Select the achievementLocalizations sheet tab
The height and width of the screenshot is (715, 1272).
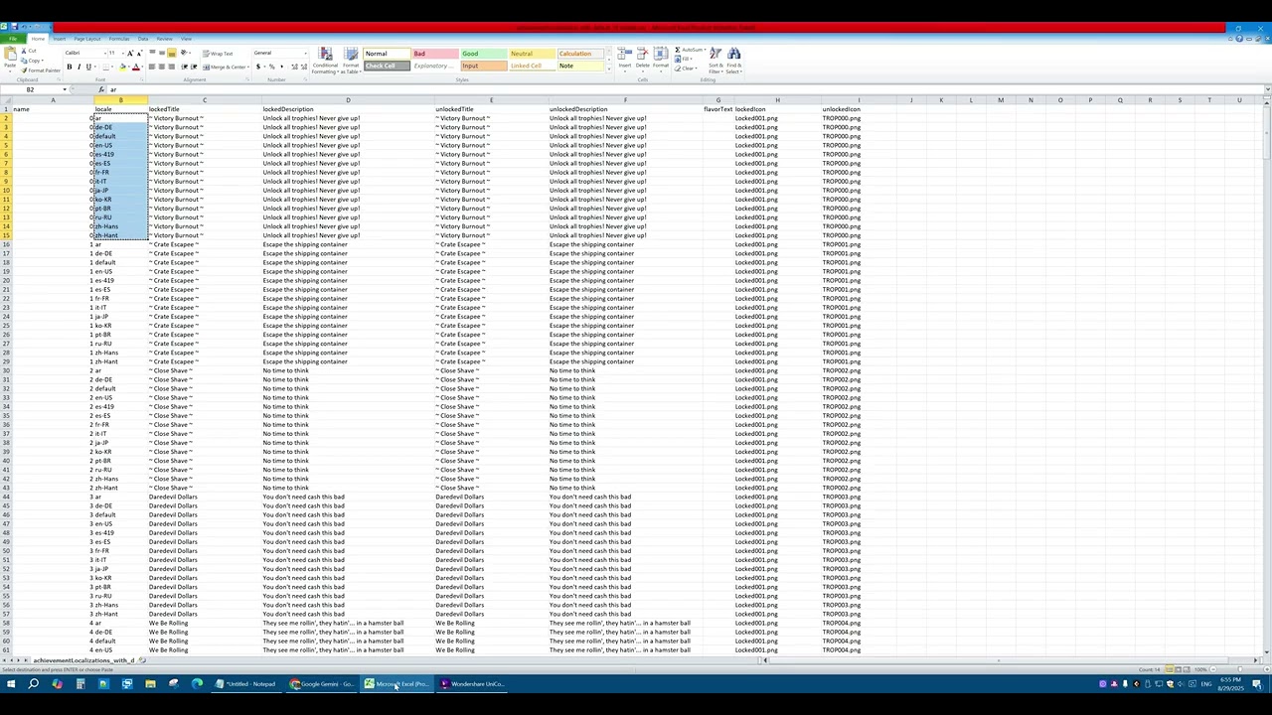click(83, 660)
